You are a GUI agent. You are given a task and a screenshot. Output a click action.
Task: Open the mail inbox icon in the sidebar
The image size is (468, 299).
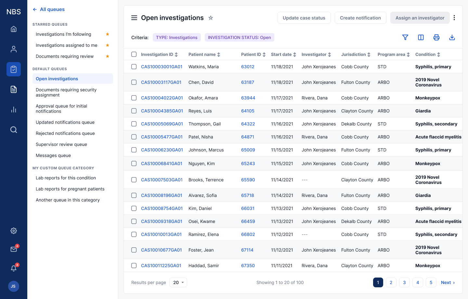[x=14, y=249]
